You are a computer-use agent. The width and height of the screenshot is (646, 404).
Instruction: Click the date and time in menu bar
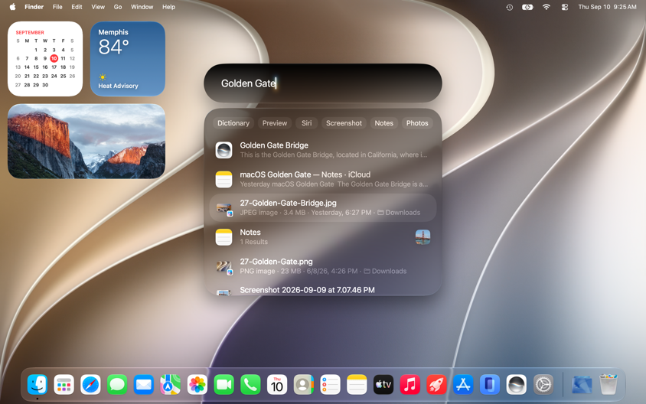pos(607,7)
